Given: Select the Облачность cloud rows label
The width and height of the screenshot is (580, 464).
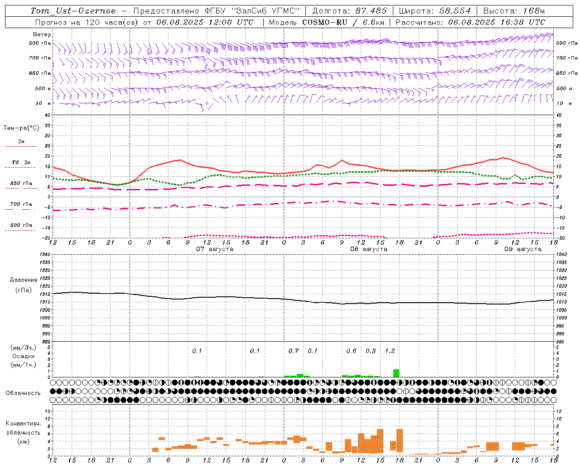Looking at the screenshot, I should pos(23,393).
